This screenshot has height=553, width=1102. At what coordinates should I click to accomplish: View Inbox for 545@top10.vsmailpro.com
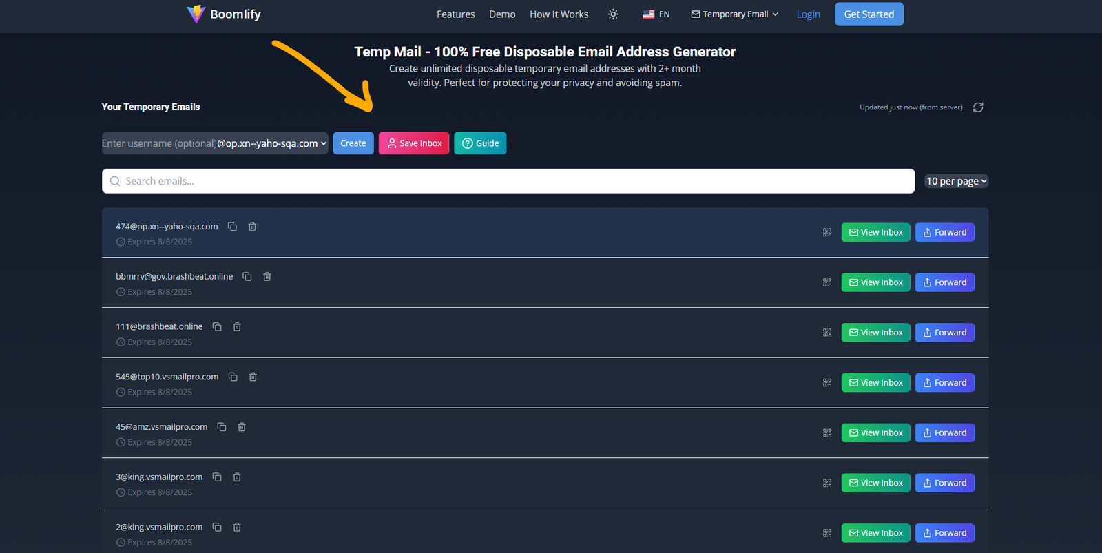pos(876,383)
